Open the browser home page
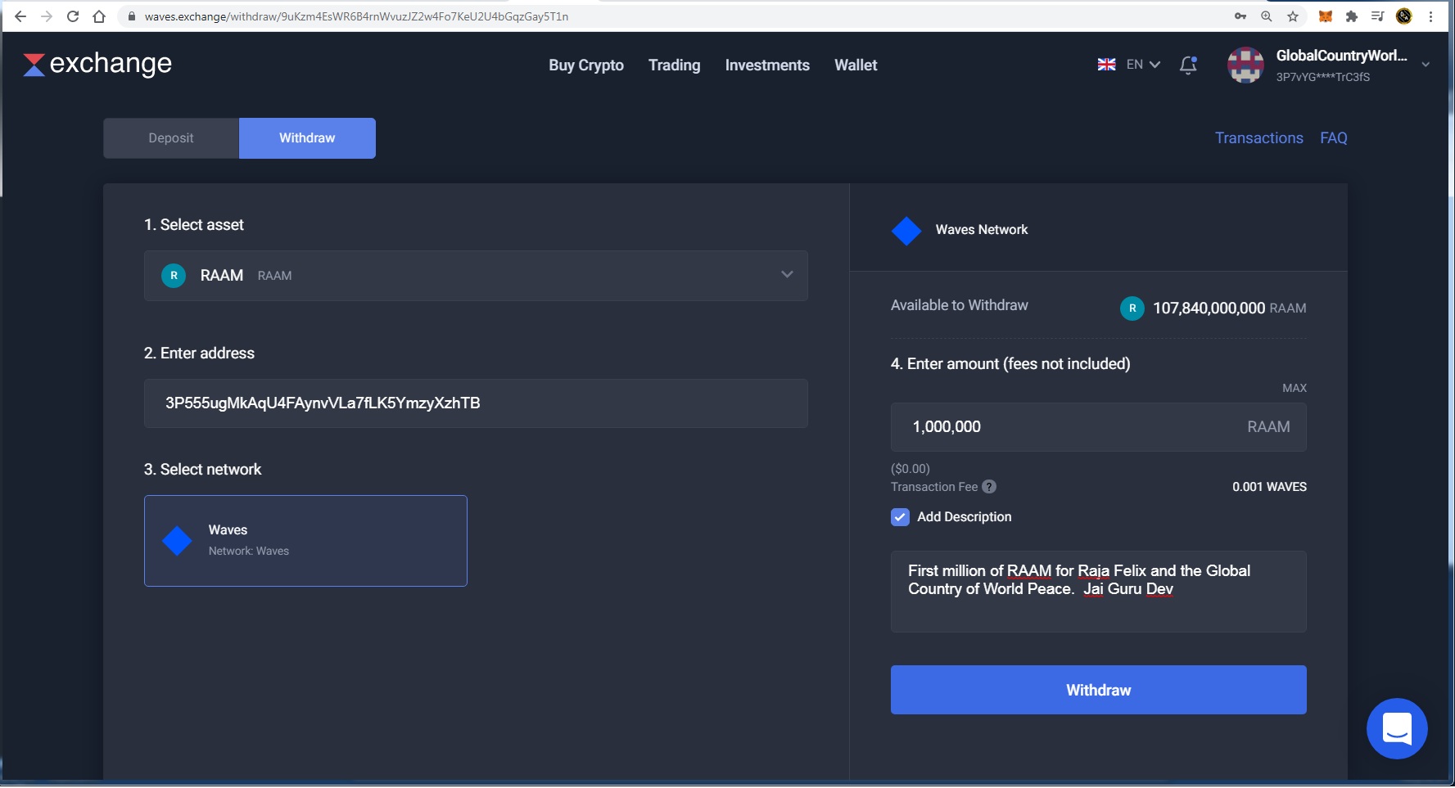This screenshot has width=1455, height=788. tap(99, 16)
